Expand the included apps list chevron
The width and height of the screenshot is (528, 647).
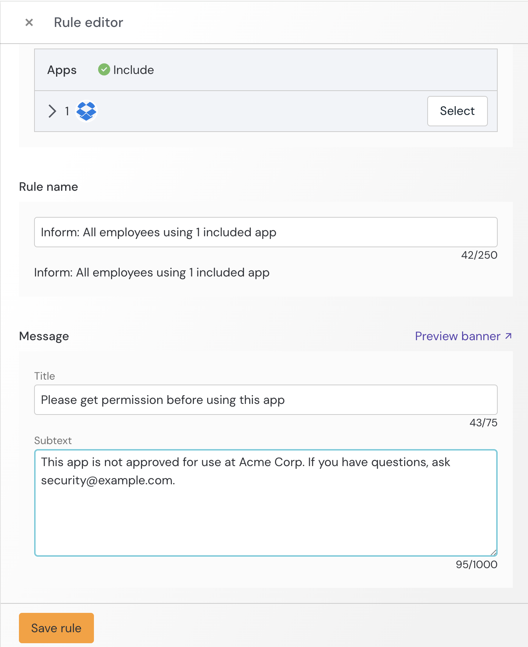point(52,111)
